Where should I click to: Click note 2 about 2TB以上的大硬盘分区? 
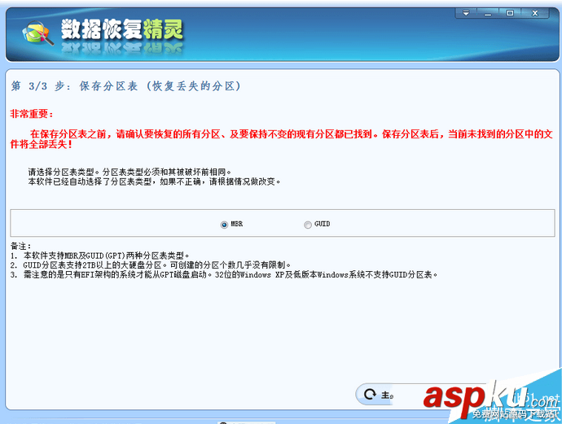point(151,265)
